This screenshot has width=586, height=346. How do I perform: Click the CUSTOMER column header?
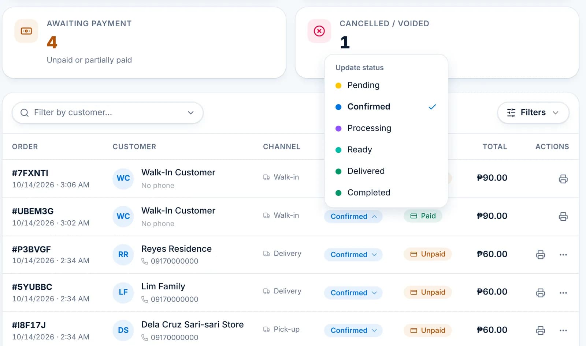[x=134, y=147]
